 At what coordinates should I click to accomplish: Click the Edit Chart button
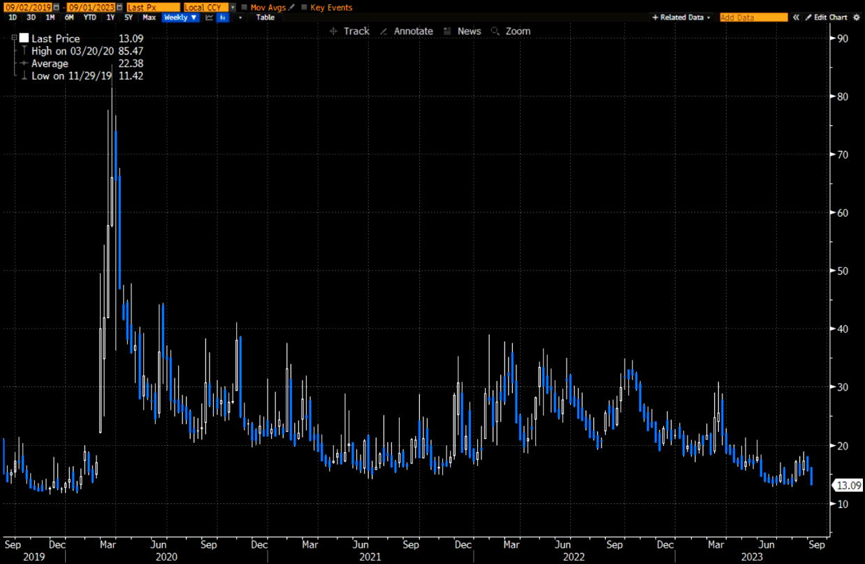[x=826, y=17]
